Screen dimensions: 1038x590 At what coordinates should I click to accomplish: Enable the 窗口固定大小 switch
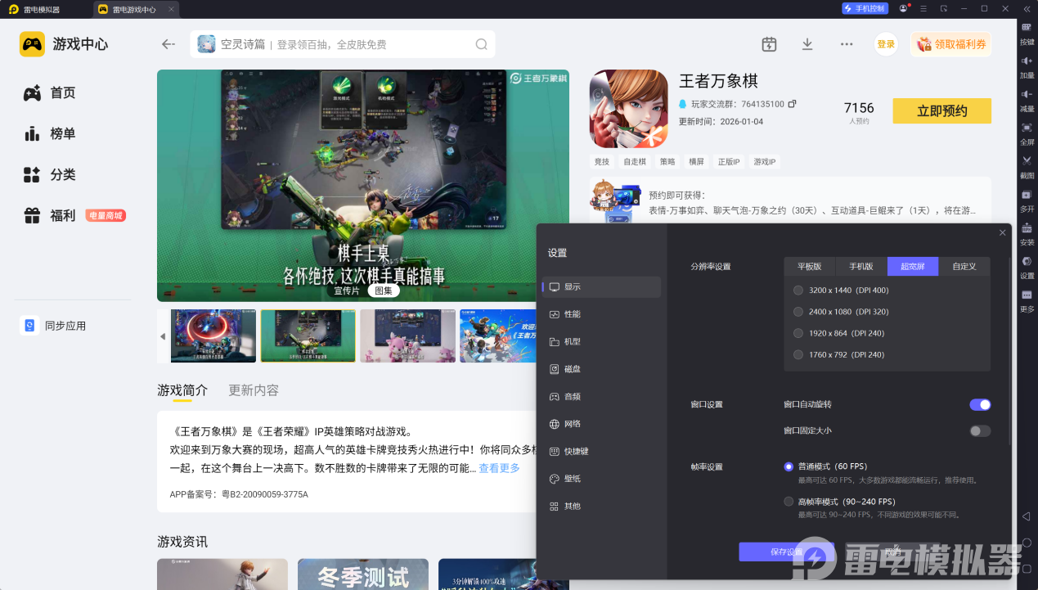[x=980, y=430]
